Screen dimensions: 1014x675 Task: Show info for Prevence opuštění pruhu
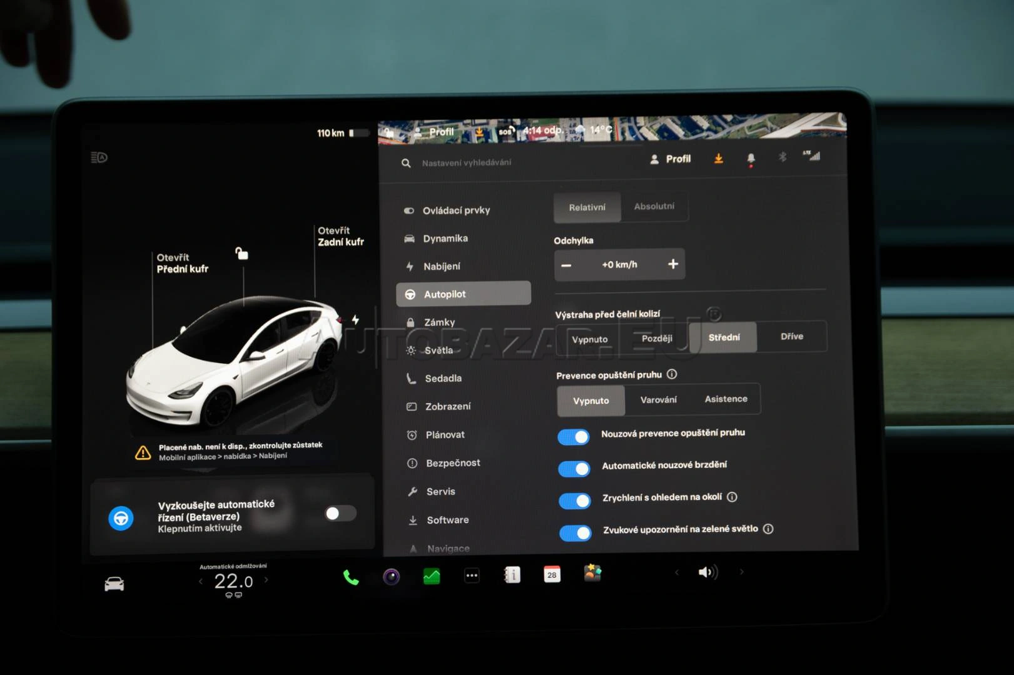(x=672, y=374)
